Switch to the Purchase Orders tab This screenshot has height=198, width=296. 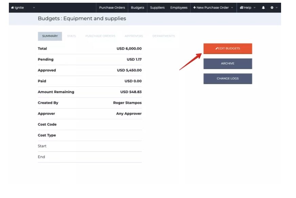coord(100,36)
